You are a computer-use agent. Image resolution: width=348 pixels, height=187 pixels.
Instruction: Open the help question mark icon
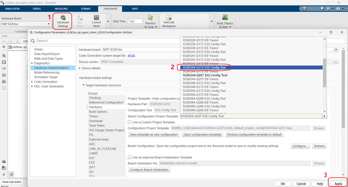[x=338, y=9]
